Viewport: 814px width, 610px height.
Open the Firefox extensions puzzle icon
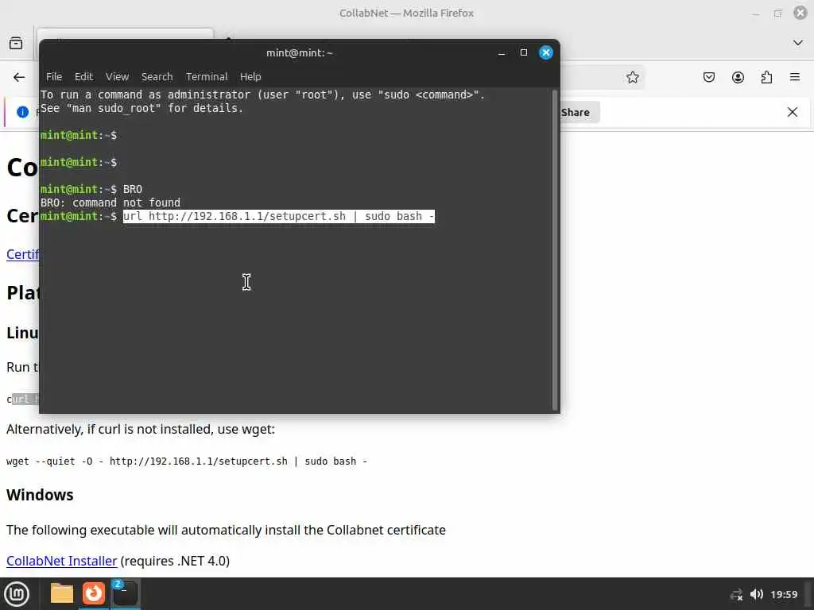pyautogui.click(x=766, y=77)
